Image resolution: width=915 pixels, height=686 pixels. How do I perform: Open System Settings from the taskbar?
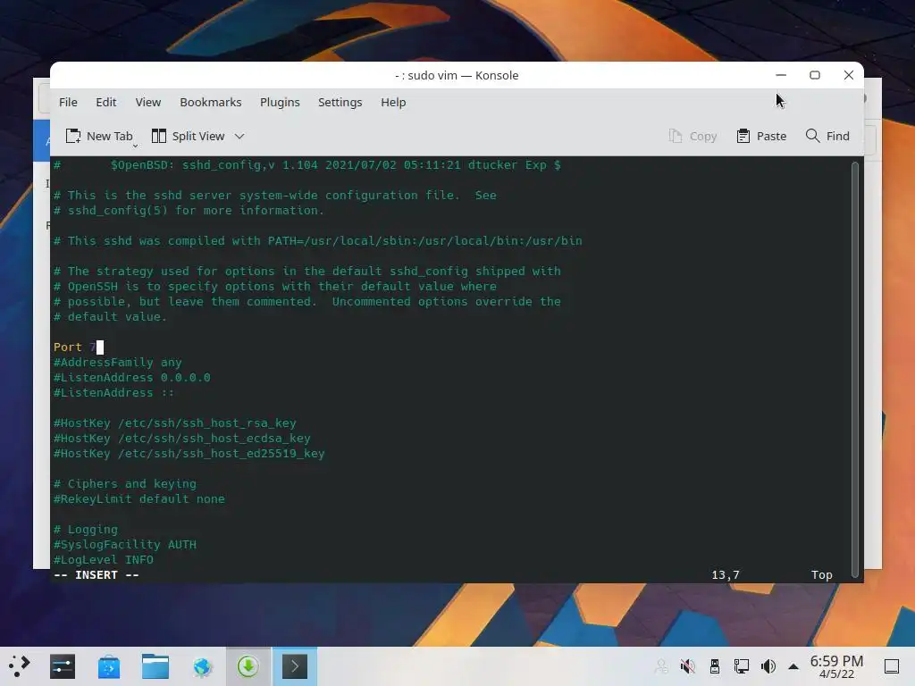(x=63, y=666)
